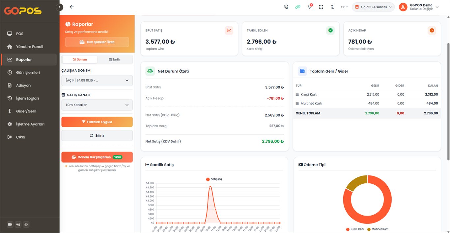Image resolution: width=450 pixels, height=233 pixels.
Task: Click the Sıfırla reset button
Action: click(97, 135)
